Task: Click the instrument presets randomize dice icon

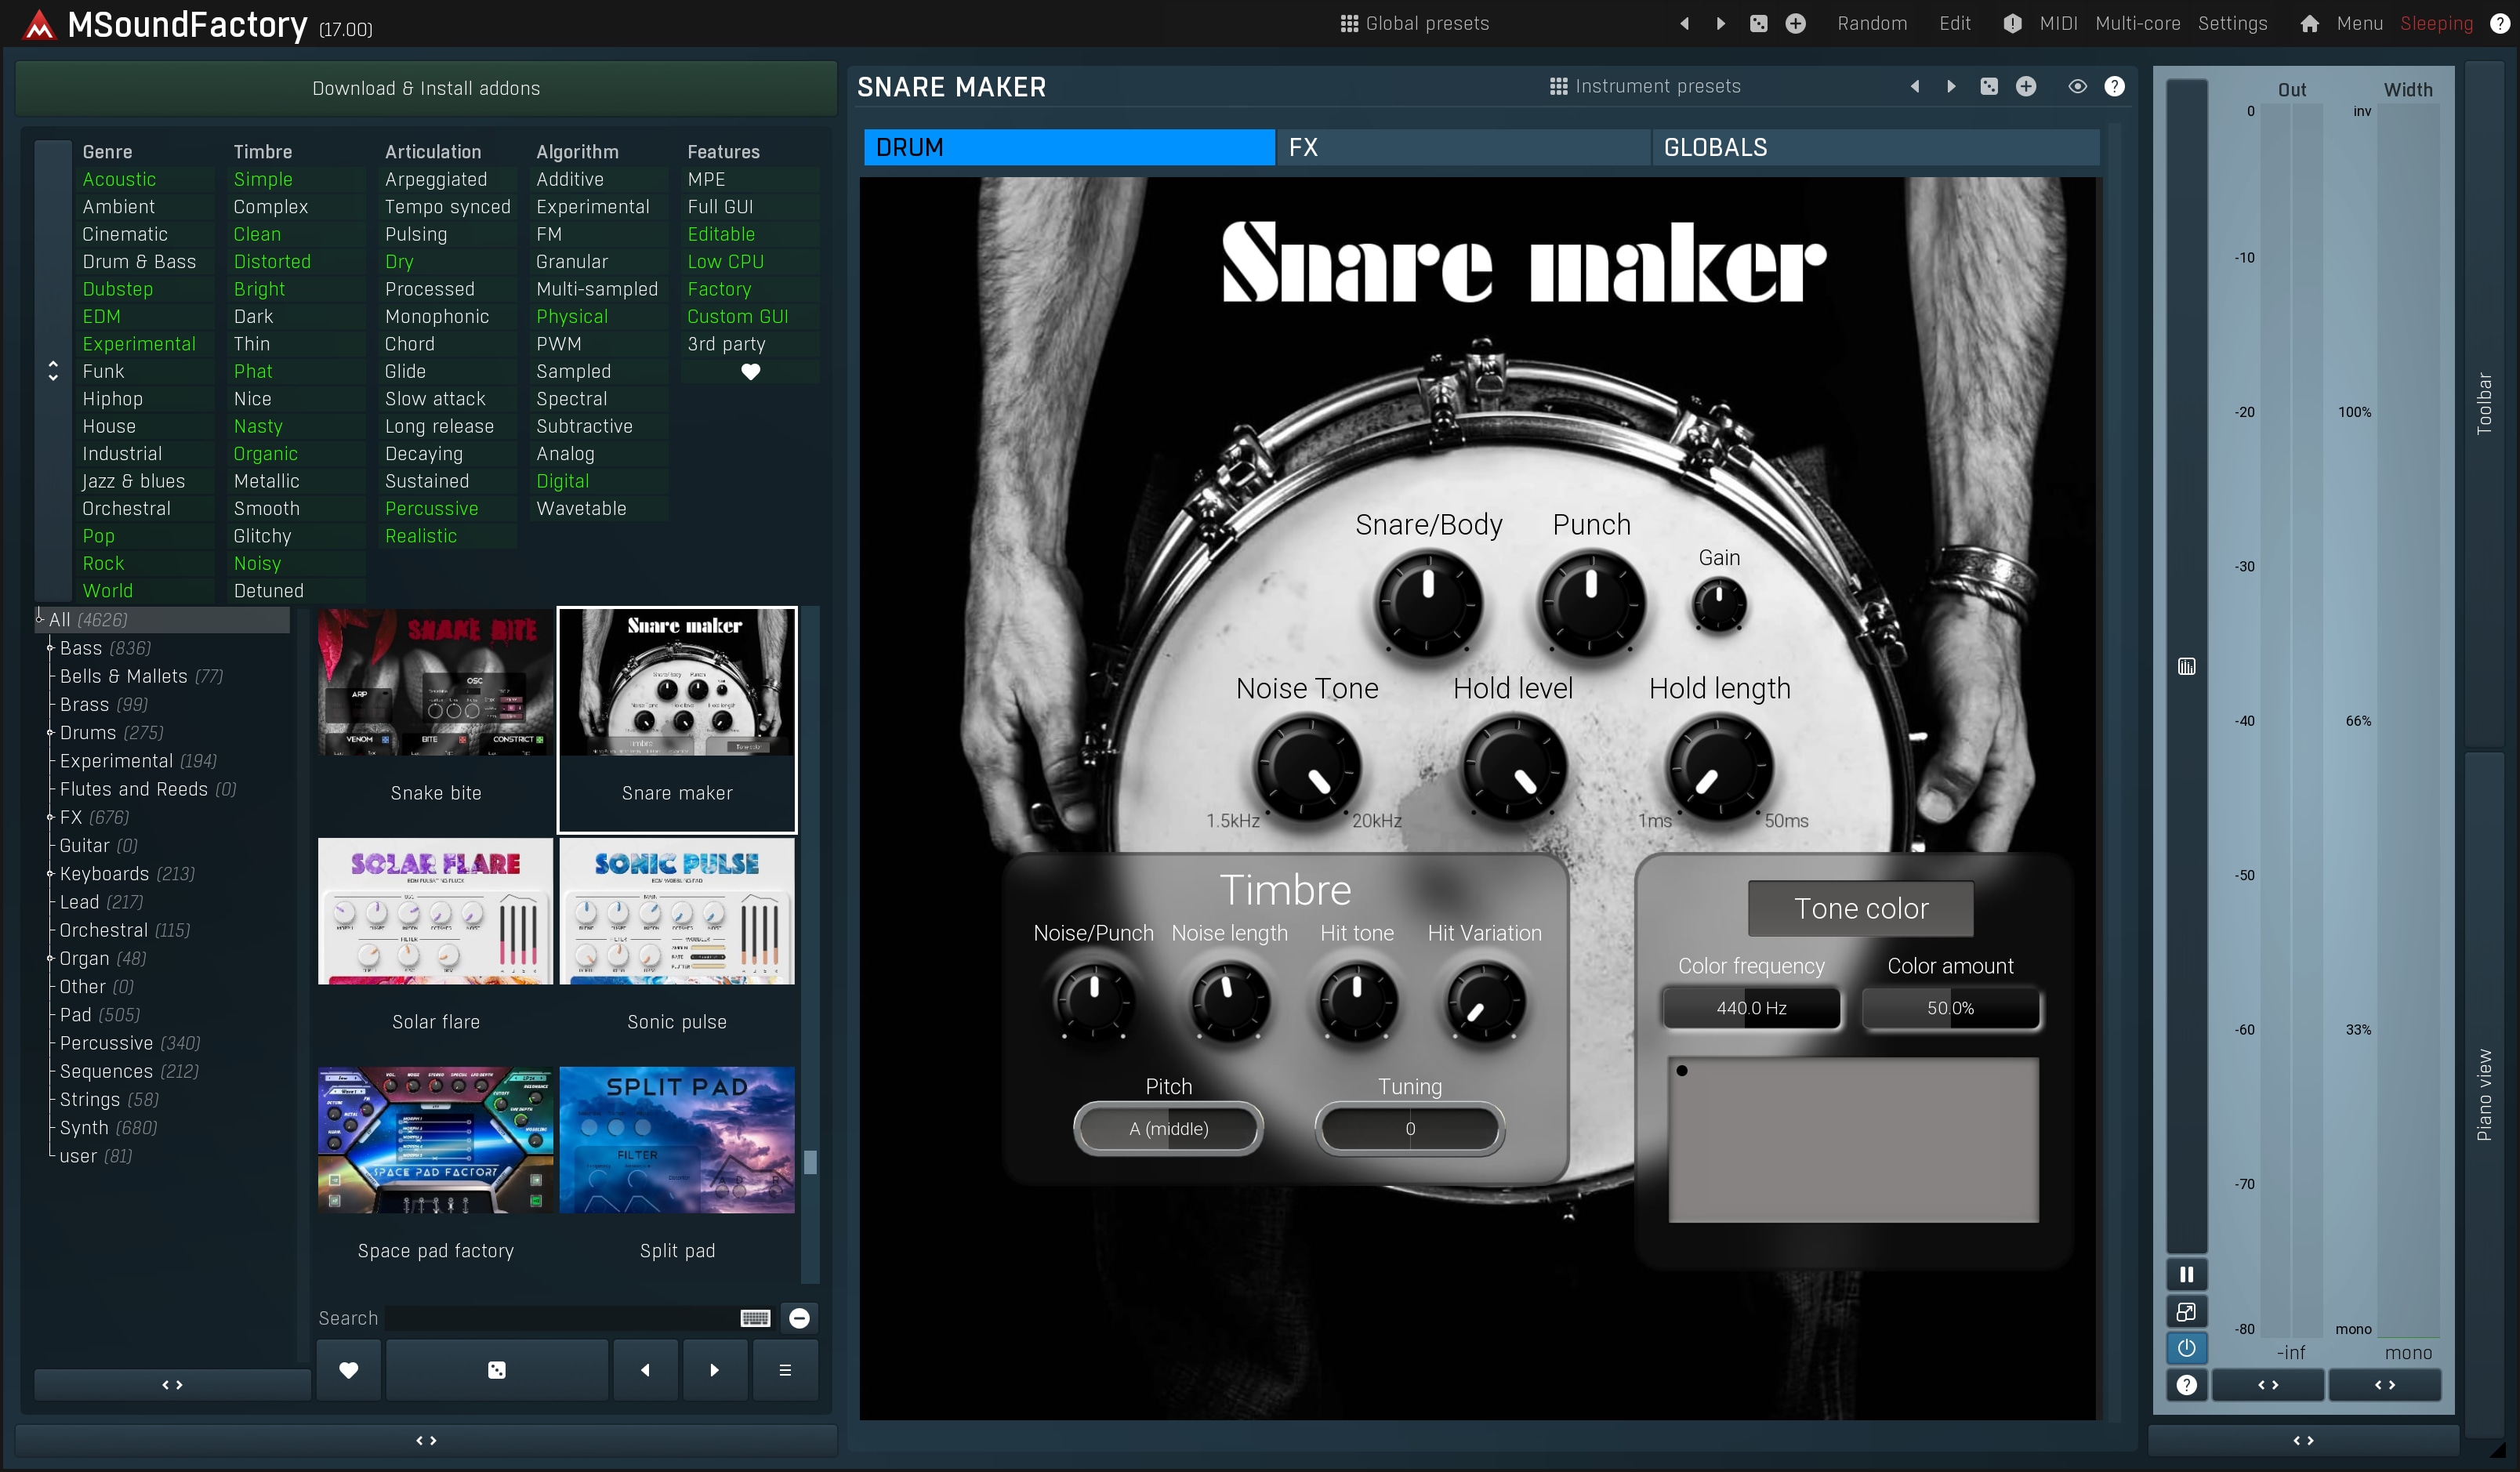Action: pyautogui.click(x=1989, y=87)
